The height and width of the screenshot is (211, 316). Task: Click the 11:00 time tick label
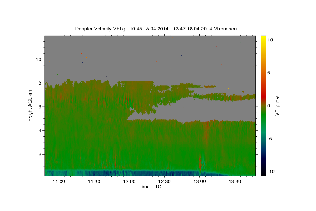point(59,182)
